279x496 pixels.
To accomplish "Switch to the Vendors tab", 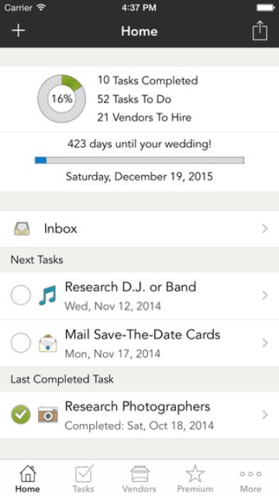I will (x=139, y=478).
